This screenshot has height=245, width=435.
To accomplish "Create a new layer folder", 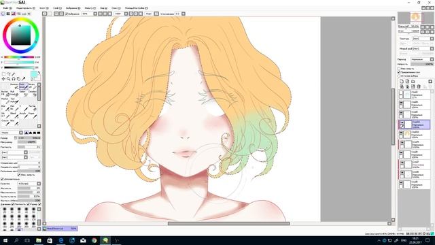I will click(413, 82).
